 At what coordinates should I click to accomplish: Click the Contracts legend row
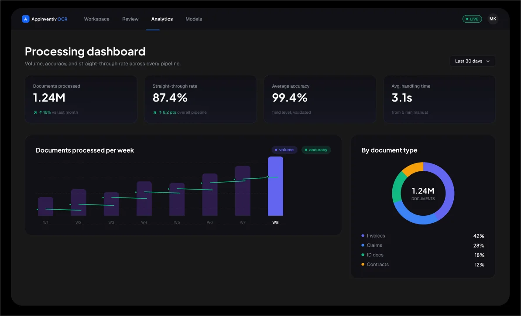point(423,265)
